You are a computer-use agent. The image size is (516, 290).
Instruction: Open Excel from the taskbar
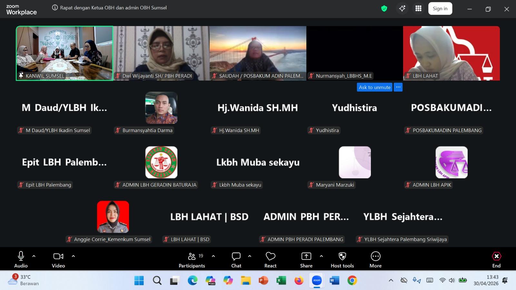281,281
